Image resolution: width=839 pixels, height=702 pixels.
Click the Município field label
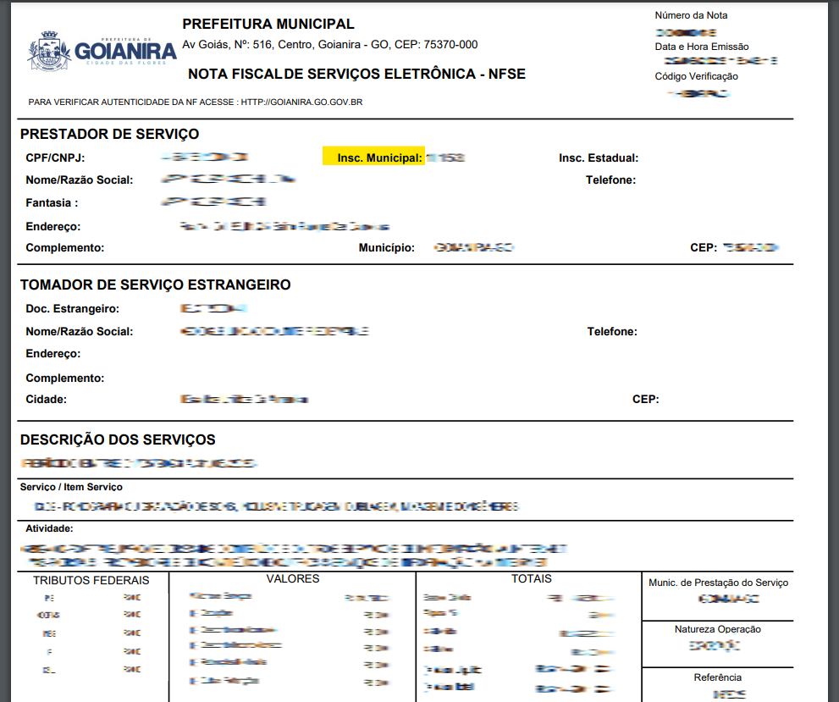387,247
